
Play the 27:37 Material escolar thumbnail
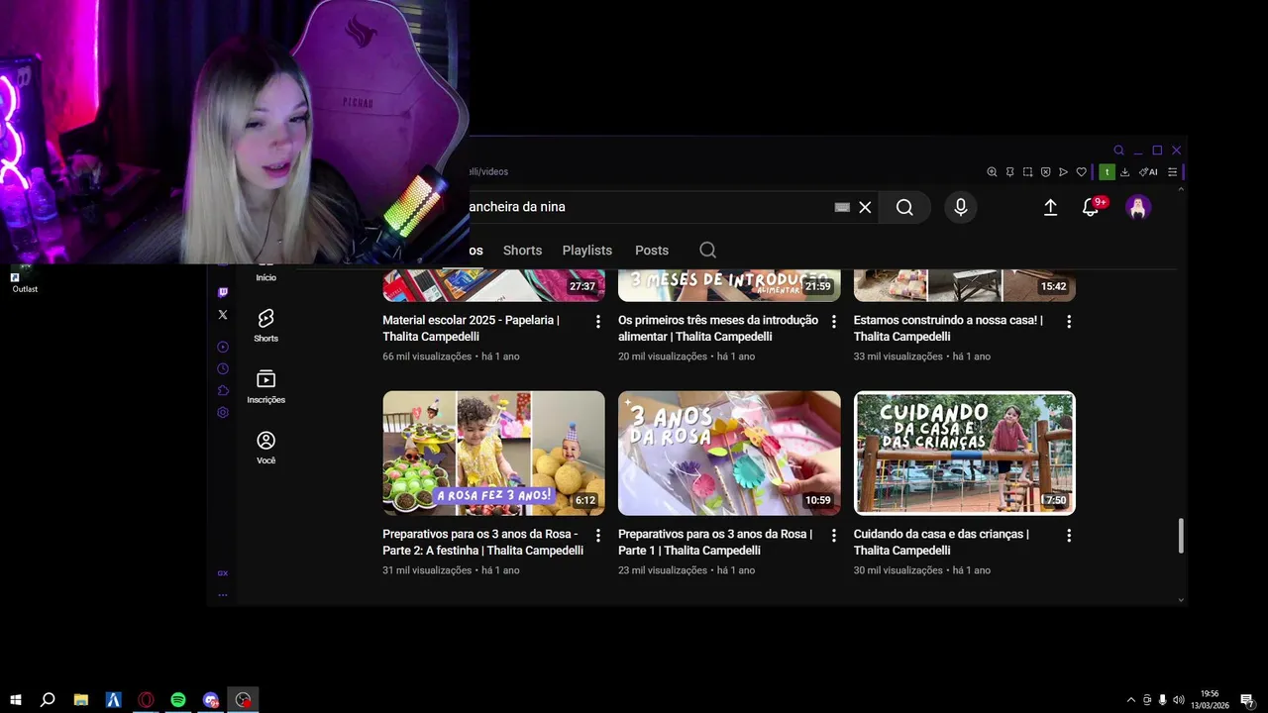click(x=493, y=285)
